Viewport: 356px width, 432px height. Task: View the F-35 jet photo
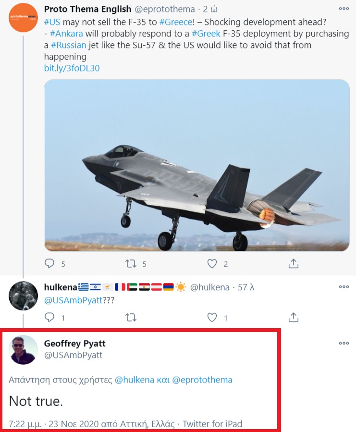click(196, 165)
